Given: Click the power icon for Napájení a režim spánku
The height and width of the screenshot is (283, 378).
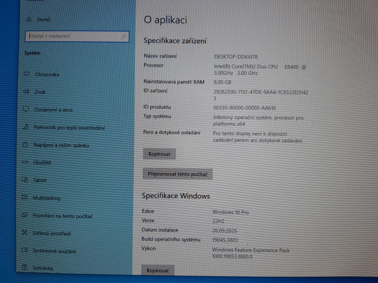Looking at the screenshot, I should (x=25, y=145).
